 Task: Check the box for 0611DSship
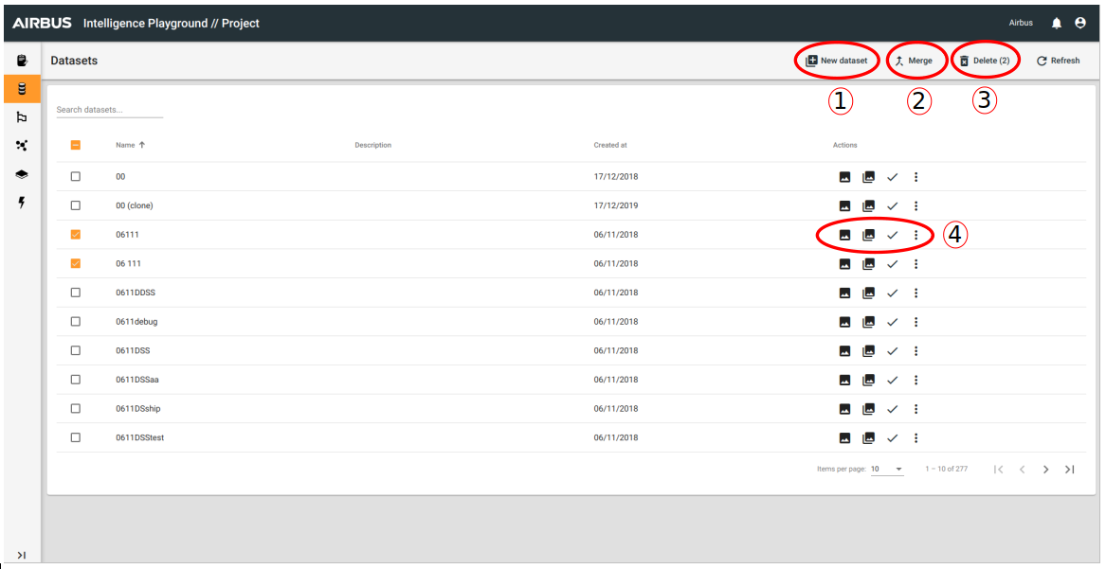coord(76,408)
